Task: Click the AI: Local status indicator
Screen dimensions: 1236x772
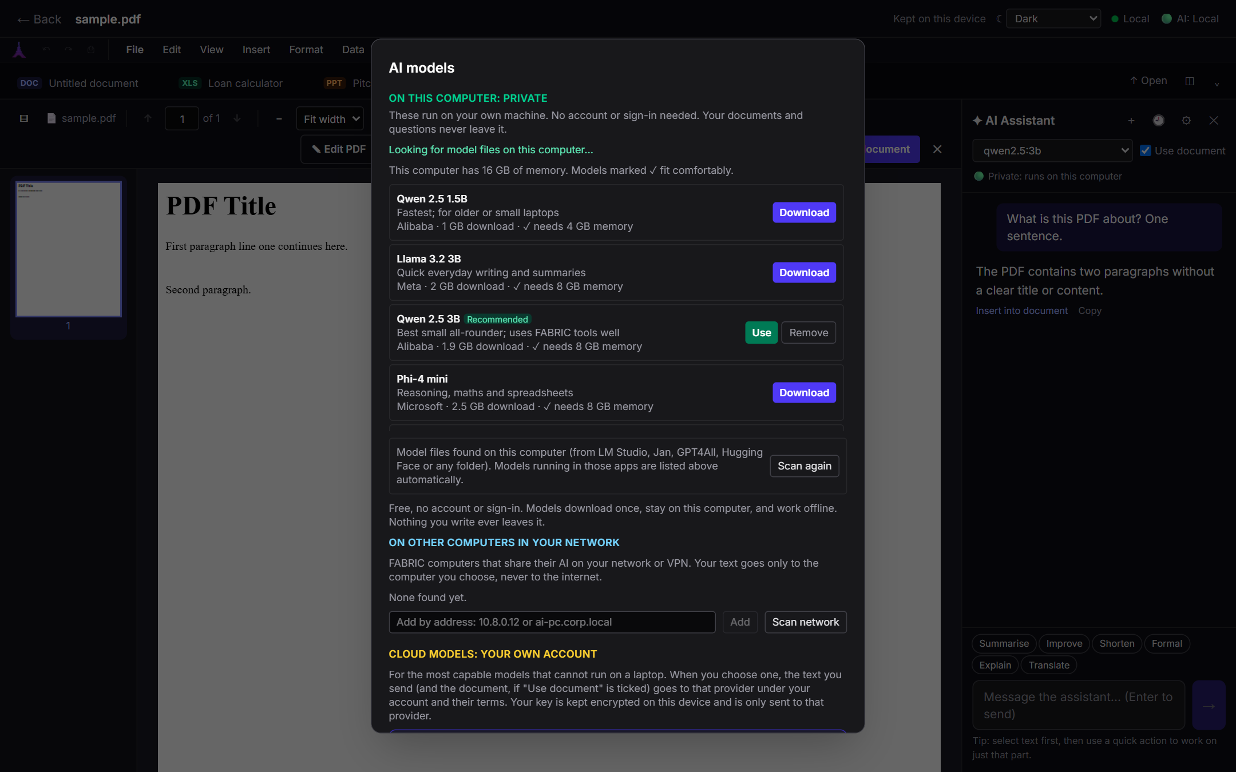Action: coord(1190,19)
